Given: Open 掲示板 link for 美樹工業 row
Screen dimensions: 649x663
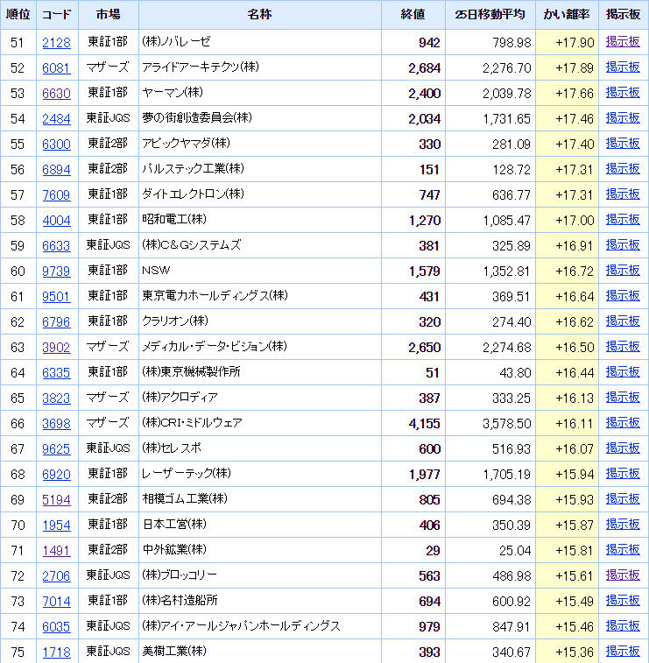Looking at the screenshot, I should tap(623, 651).
